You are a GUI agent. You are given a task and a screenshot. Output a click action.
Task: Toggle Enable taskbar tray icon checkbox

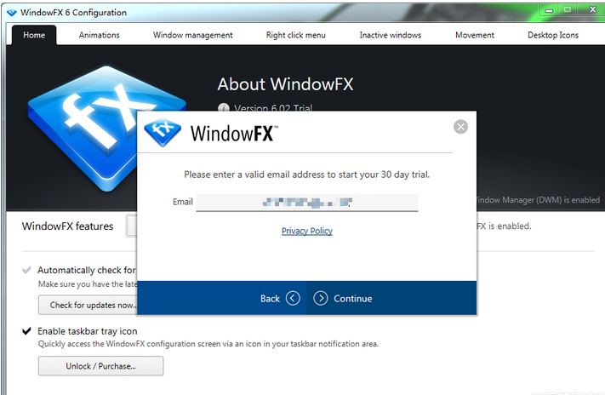[26, 331]
